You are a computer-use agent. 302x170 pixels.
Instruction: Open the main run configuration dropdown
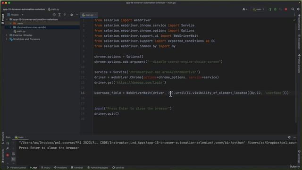click(x=258, y=9)
